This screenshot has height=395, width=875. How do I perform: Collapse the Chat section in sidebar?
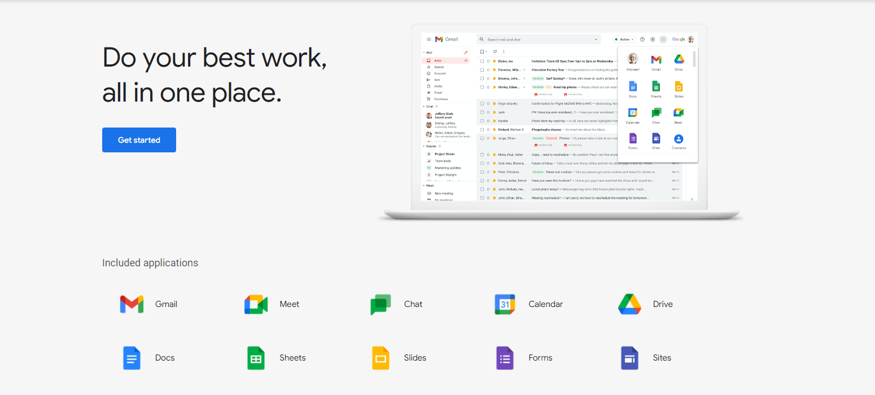424,107
